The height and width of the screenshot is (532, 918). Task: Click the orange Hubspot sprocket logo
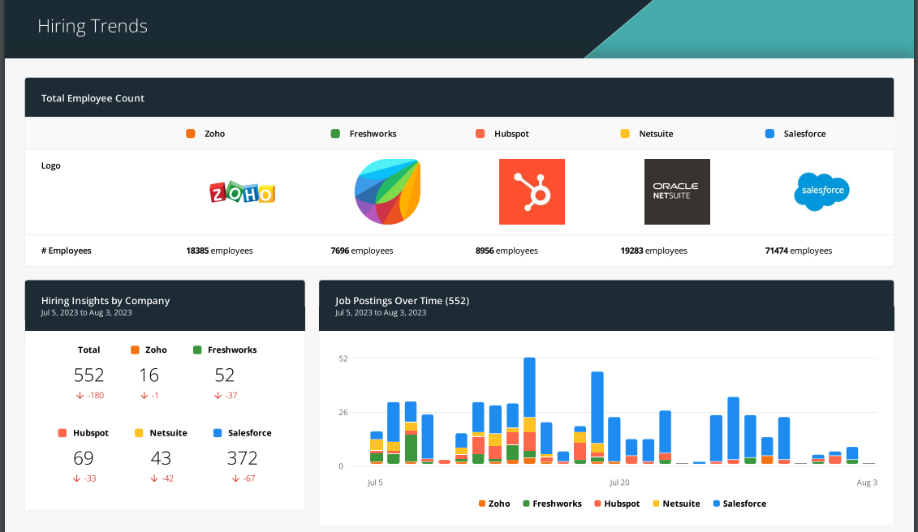pyautogui.click(x=532, y=191)
